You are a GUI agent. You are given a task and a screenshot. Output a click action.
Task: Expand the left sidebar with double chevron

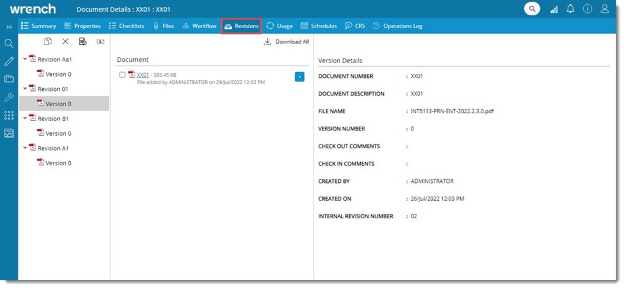(9, 27)
